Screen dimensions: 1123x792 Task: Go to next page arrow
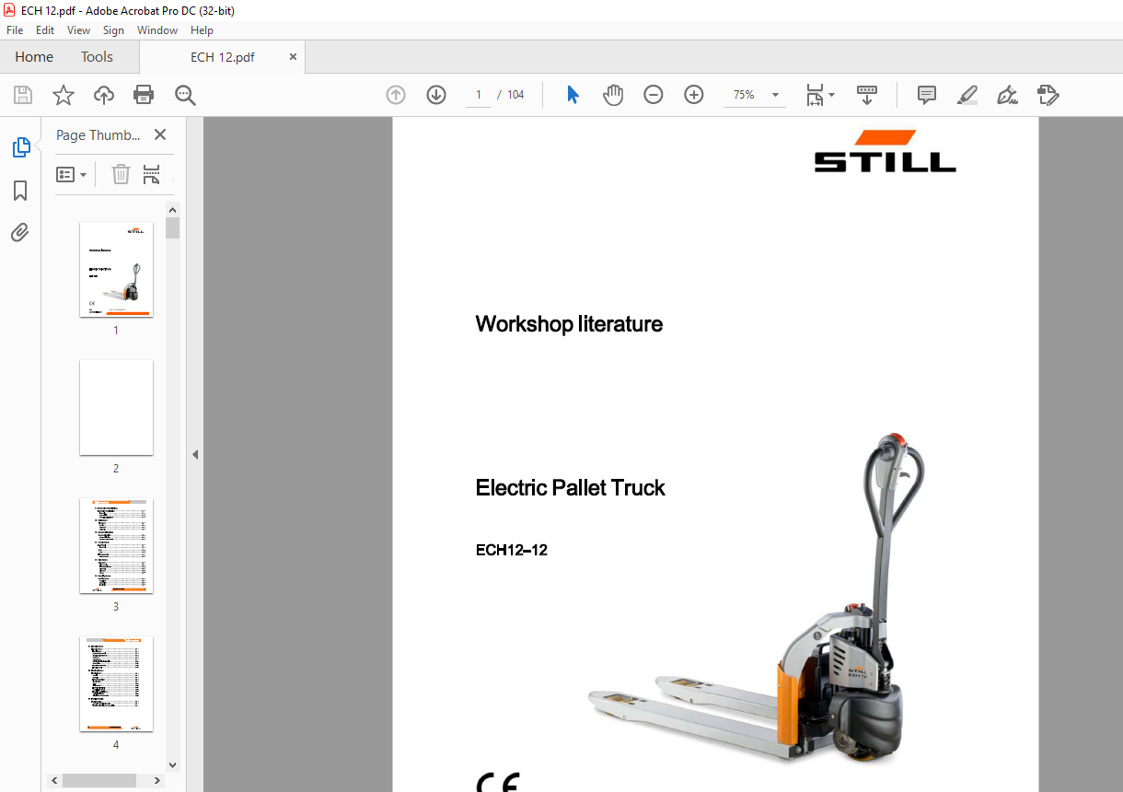pyautogui.click(x=436, y=95)
